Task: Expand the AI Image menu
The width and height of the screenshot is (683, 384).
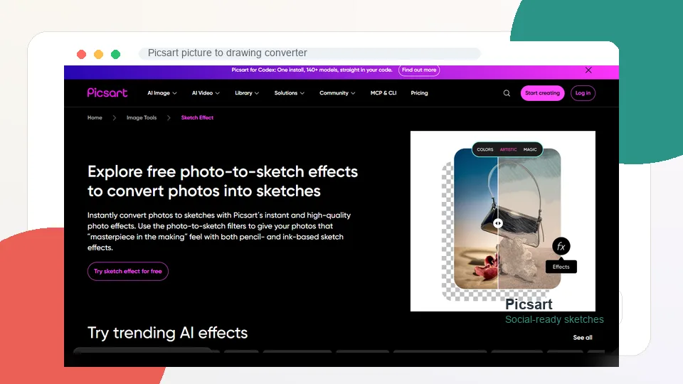Action: tap(162, 93)
